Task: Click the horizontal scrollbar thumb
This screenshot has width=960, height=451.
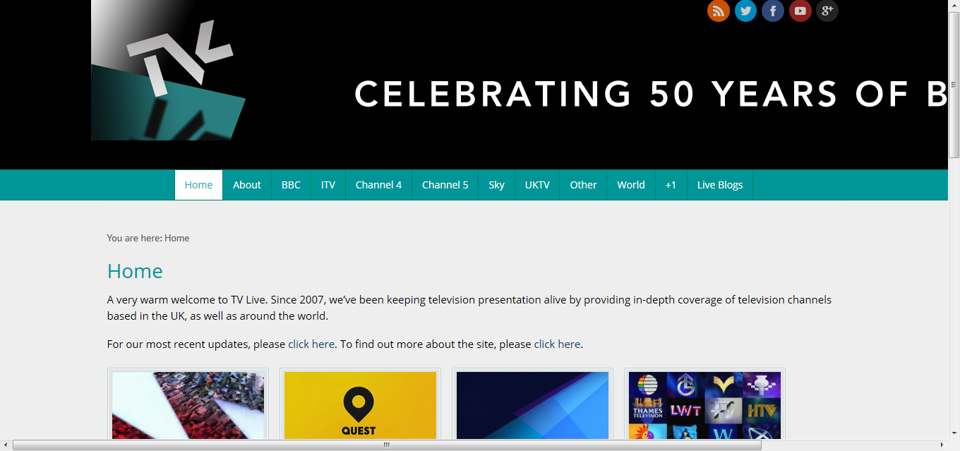Action: [x=387, y=445]
